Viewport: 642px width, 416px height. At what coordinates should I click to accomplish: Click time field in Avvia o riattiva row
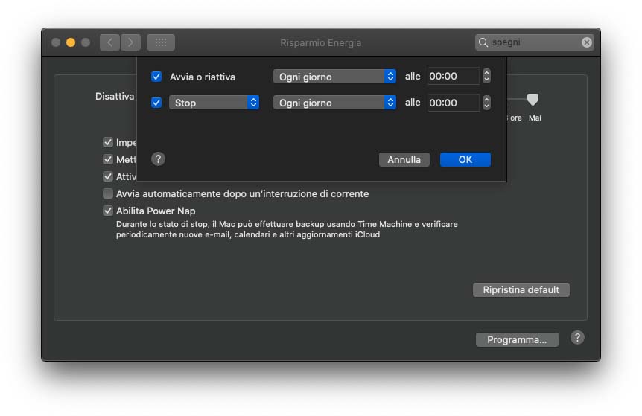(453, 76)
